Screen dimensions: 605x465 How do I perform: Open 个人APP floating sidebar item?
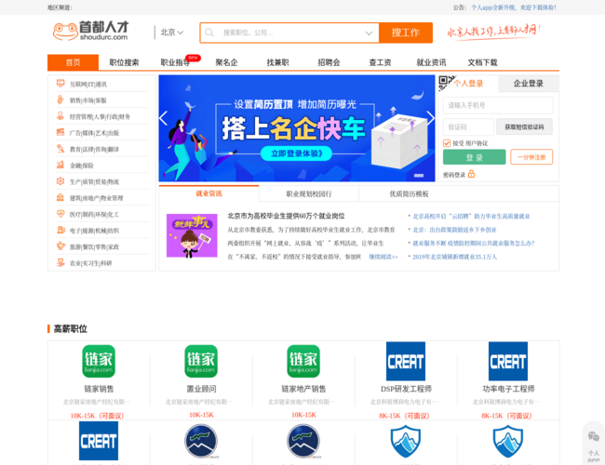pos(594,456)
